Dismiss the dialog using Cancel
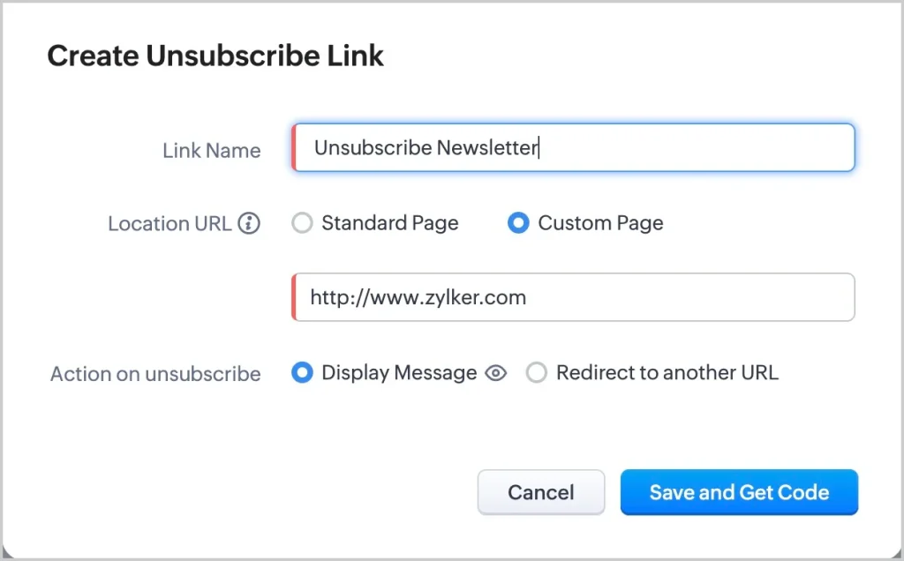Screen dimensions: 904x561 pyautogui.click(x=540, y=492)
